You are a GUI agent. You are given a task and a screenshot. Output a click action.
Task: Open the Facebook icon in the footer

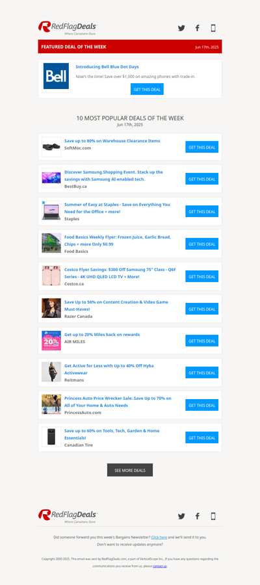click(x=198, y=516)
